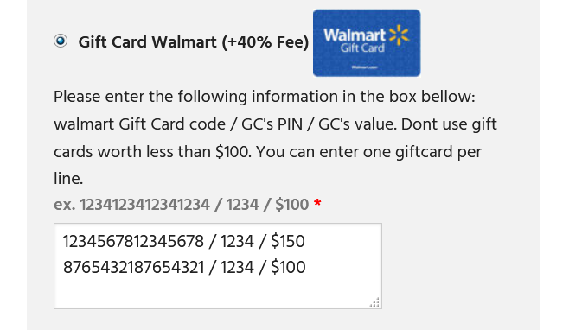Place cursor after $100 on the second textarea line
This screenshot has height=330, width=569.
(x=306, y=267)
